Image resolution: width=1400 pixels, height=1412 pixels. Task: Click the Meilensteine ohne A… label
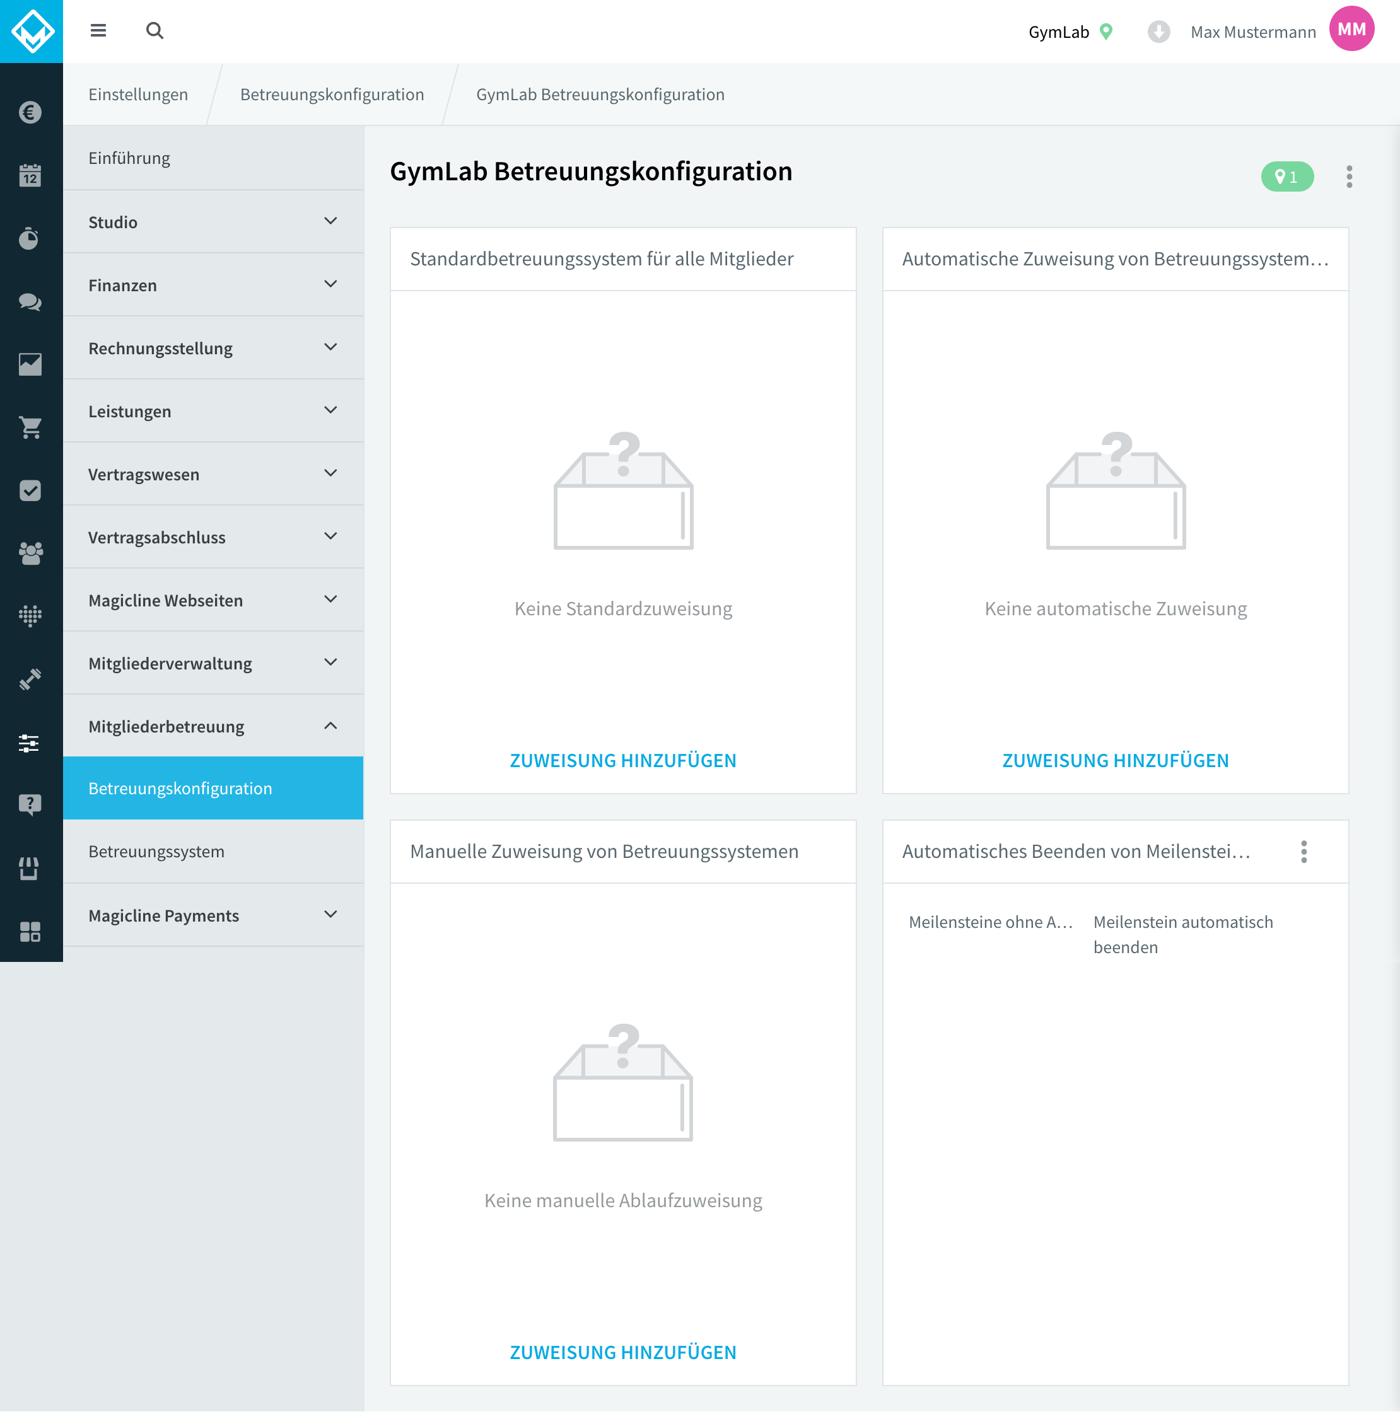[x=990, y=922]
